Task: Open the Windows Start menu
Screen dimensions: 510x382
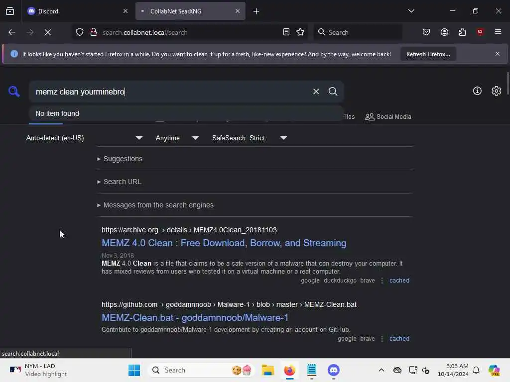Action: 134,370
